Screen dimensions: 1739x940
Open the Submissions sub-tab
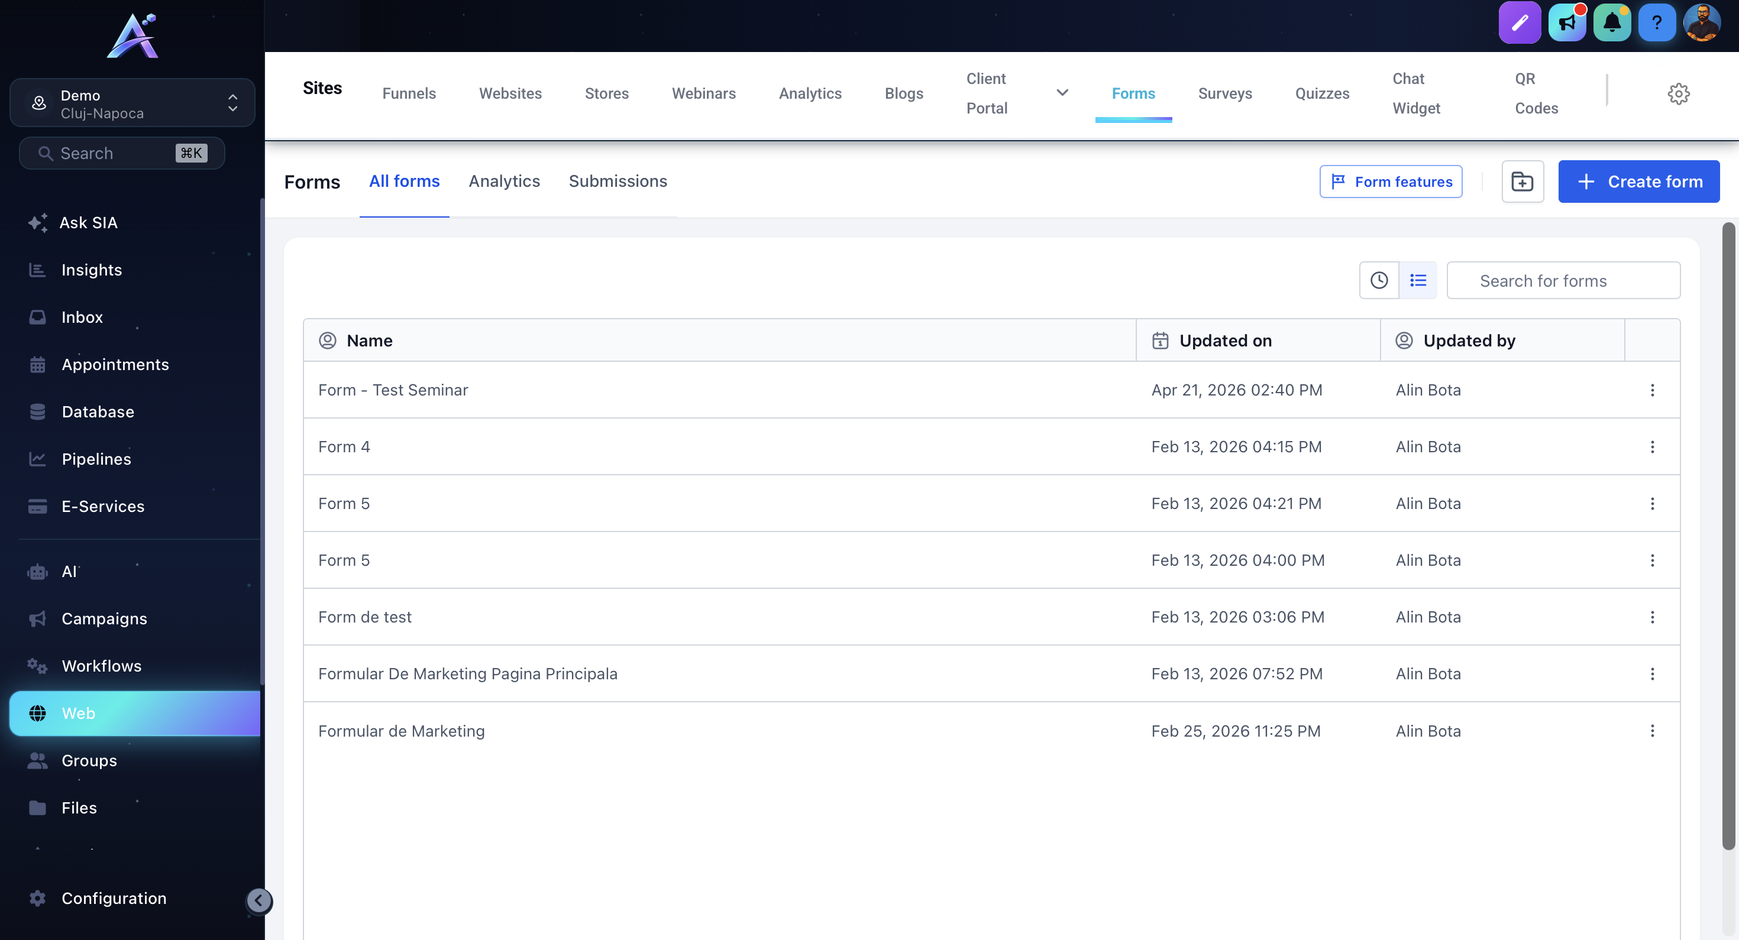point(618,181)
